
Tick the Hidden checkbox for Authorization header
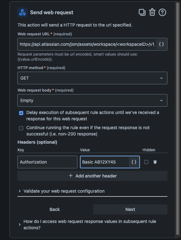point(146,162)
